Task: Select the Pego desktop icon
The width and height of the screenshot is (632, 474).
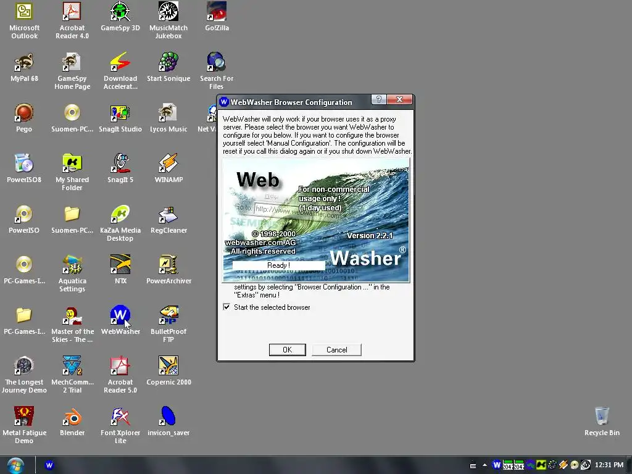Action: point(24,118)
